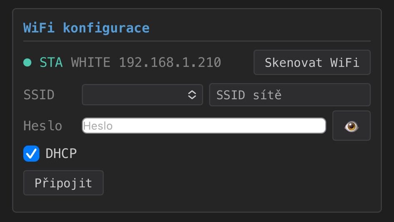The image size is (394, 222).
Task: Click the connected network name WHITE
Action: (90, 63)
